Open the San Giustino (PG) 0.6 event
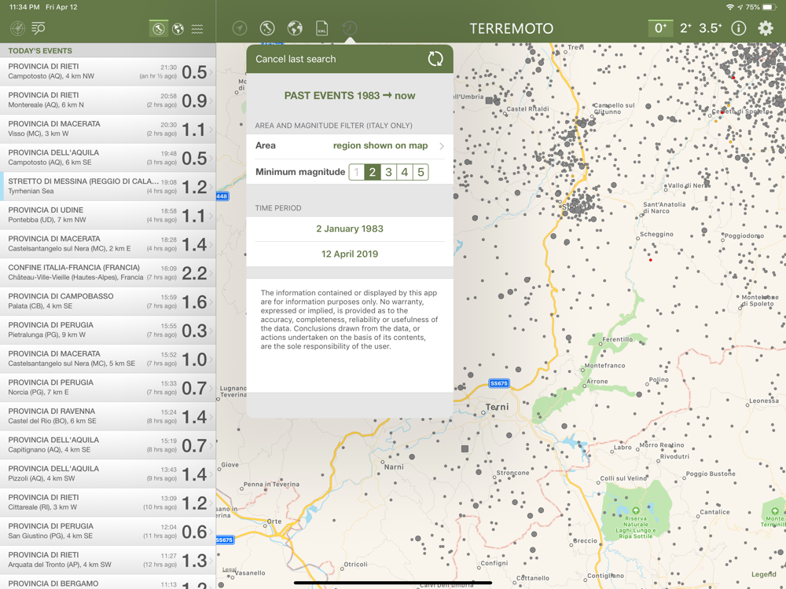Viewport: 786px width, 589px height. [108, 532]
